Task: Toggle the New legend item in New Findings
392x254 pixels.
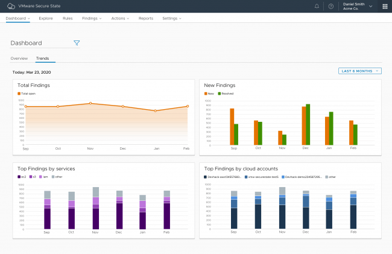Action: pos(209,94)
